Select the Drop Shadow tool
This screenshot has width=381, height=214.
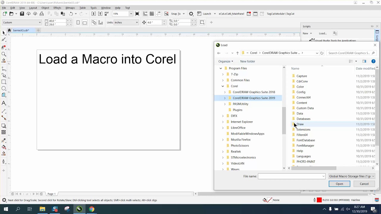point(4,126)
